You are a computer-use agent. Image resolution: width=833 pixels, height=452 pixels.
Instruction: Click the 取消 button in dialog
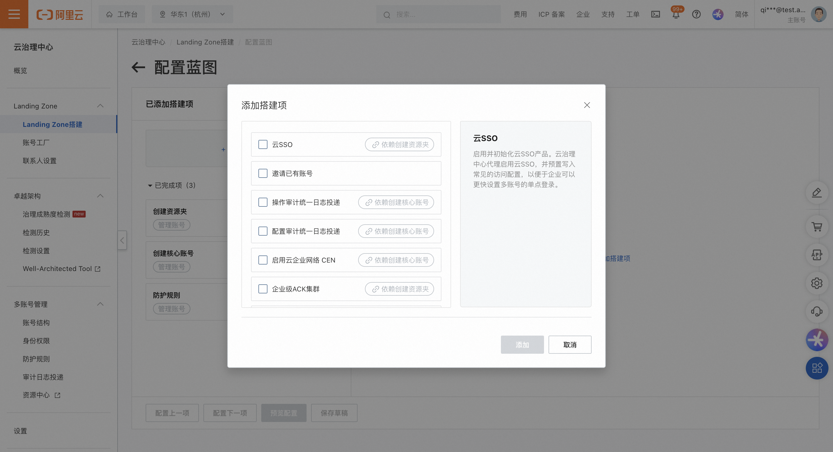(569, 345)
